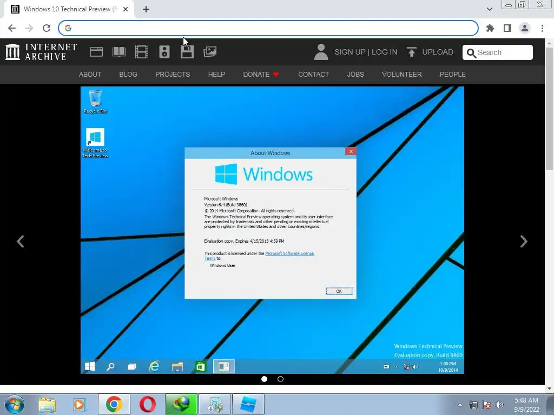Click the Chrome address bar

268,28
